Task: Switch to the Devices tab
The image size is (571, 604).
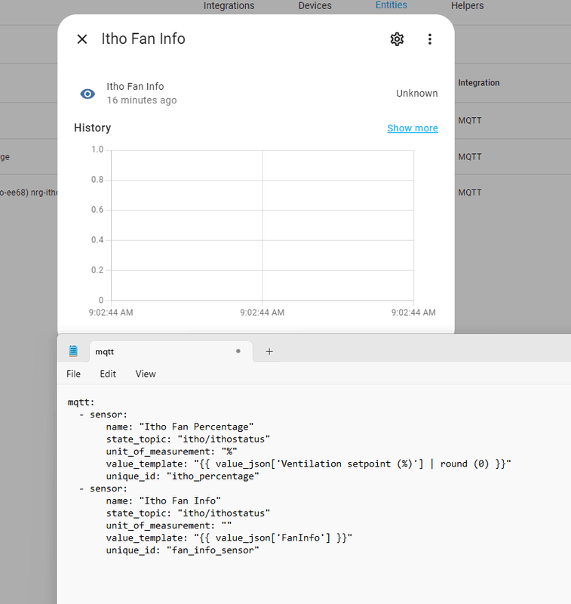Action: (x=315, y=6)
